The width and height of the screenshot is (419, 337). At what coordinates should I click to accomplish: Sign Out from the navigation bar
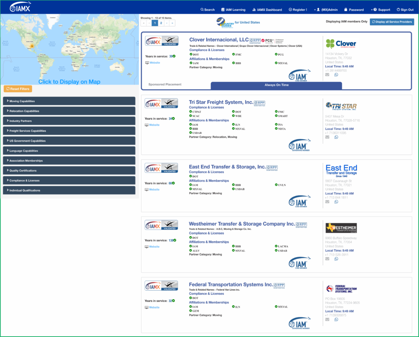coord(405,10)
